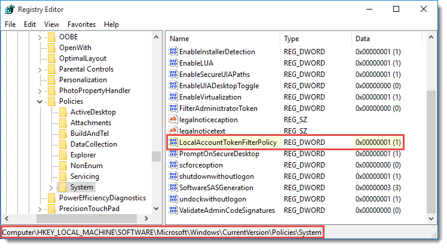Select the Servicing subkey
This screenshot has width=447, height=248.
pos(85,176)
